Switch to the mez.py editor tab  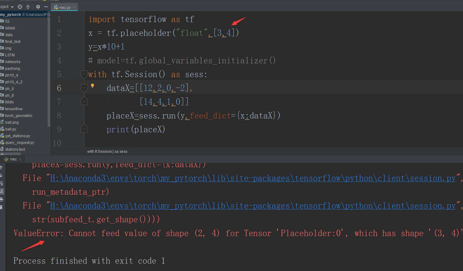point(65,7)
